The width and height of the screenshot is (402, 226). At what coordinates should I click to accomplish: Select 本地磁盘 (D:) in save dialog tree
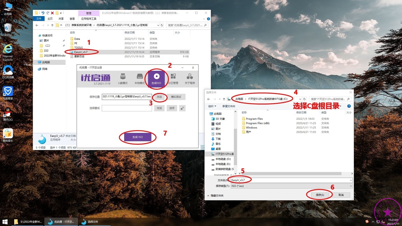click(x=223, y=159)
